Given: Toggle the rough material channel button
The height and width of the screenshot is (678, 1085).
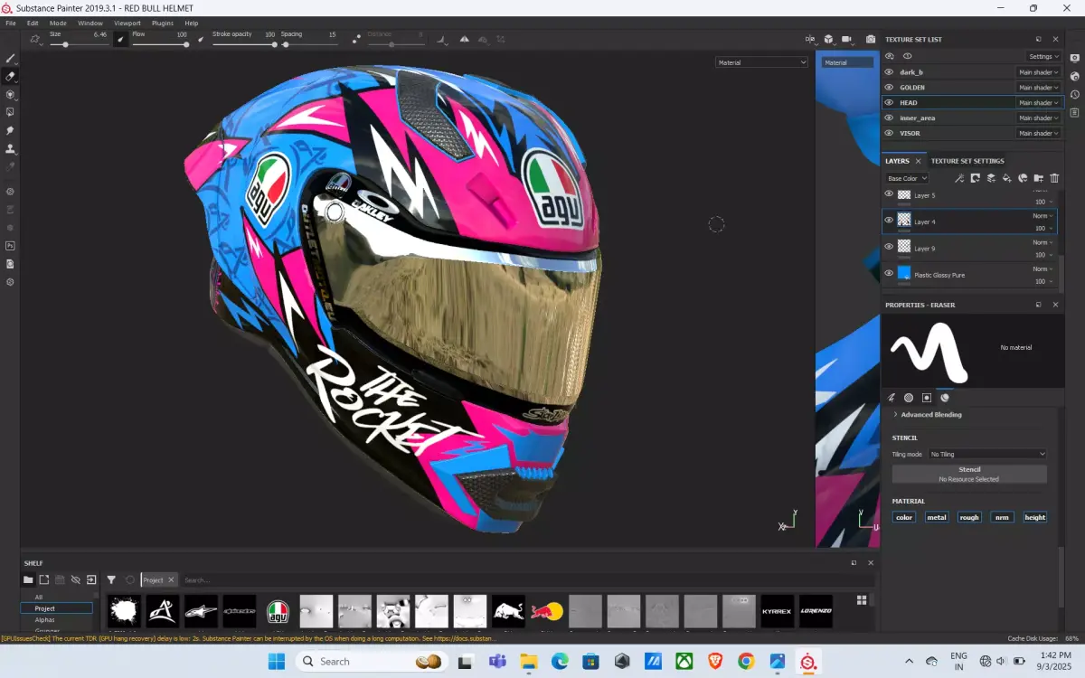Looking at the screenshot, I should point(969,517).
